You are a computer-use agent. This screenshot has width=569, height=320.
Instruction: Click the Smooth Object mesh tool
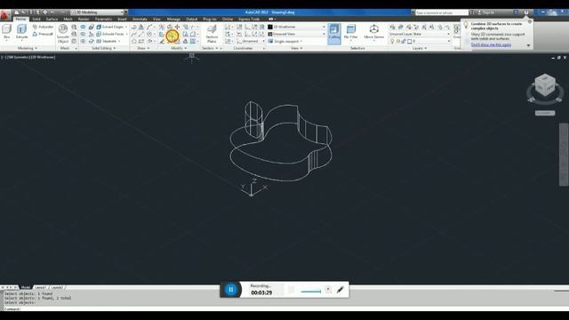[x=63, y=34]
